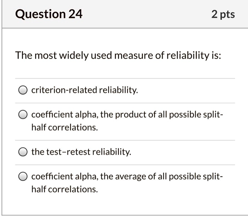Select the test–retest reliability radio button
This screenshot has height=217, width=248.
tap(23, 153)
